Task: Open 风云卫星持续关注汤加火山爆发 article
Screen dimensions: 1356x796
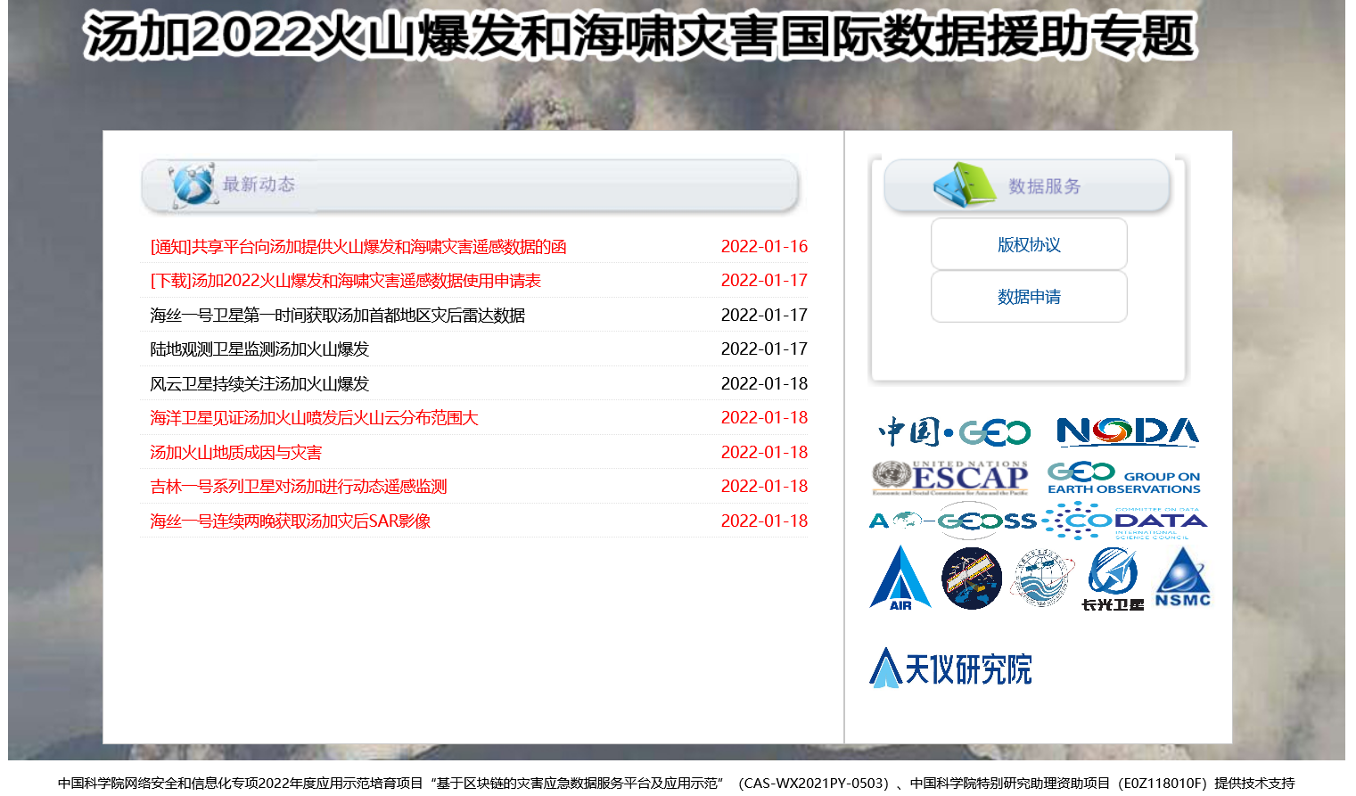Action: (259, 384)
